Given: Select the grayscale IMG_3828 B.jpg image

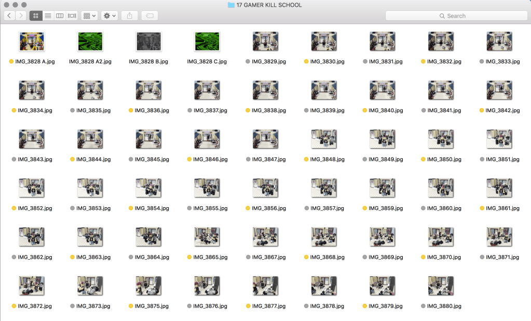Looking at the screenshot, I should (148, 42).
